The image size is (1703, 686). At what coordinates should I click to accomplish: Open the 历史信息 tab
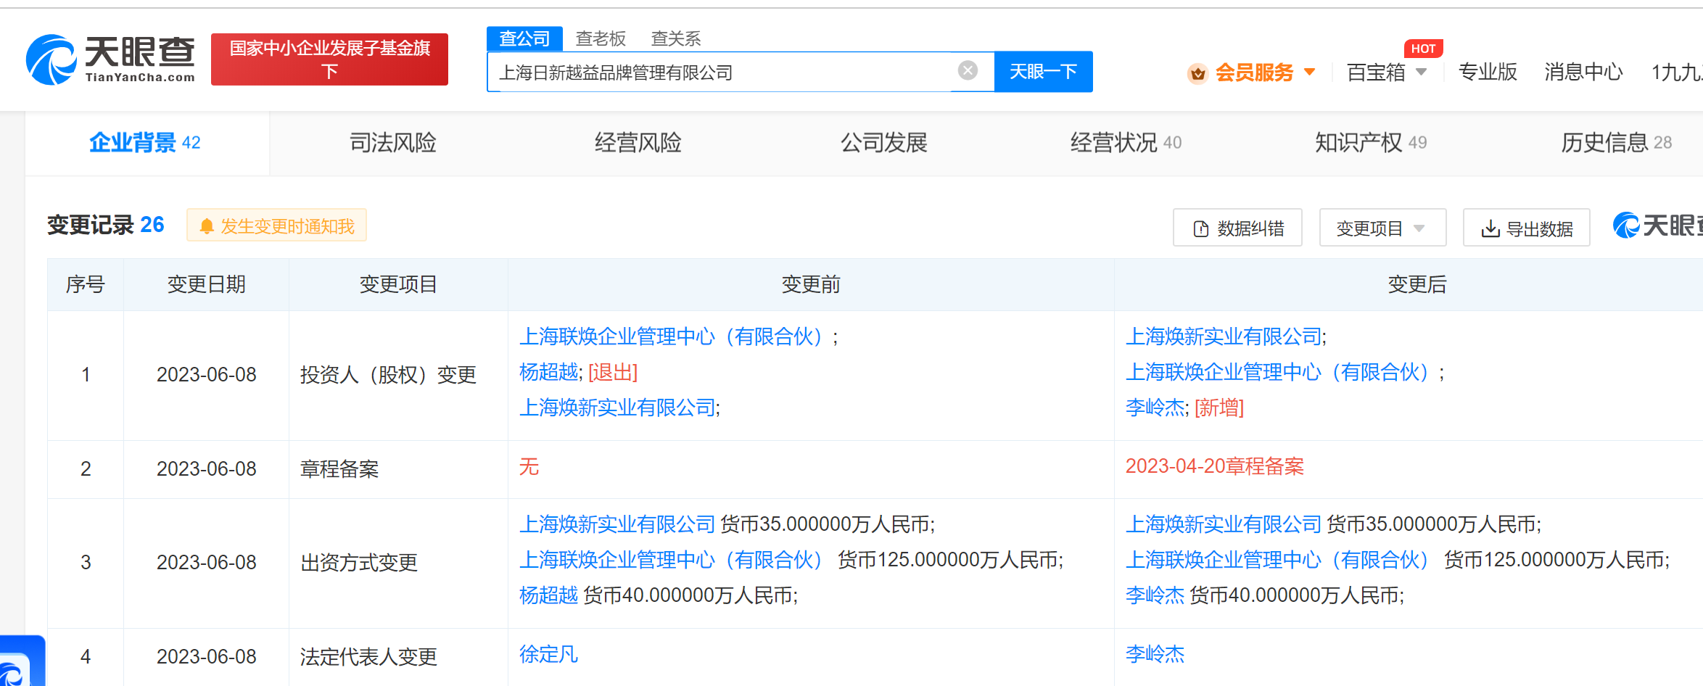(1617, 143)
